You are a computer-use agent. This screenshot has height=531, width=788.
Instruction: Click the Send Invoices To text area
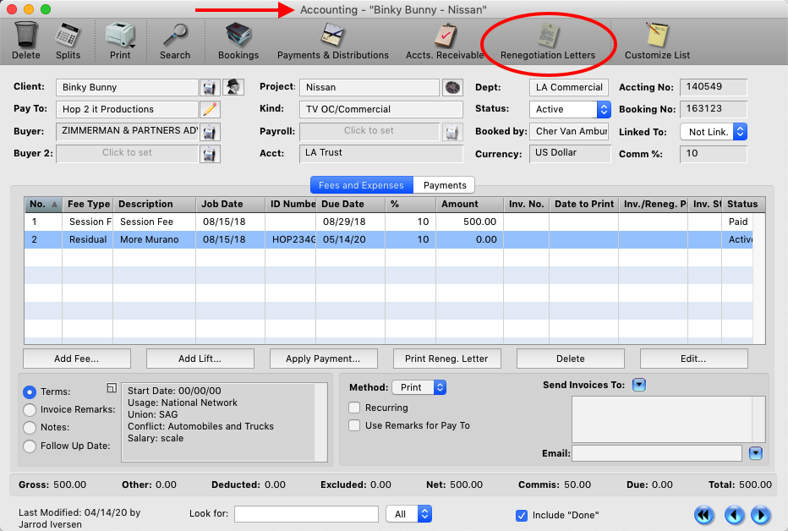tap(669, 419)
